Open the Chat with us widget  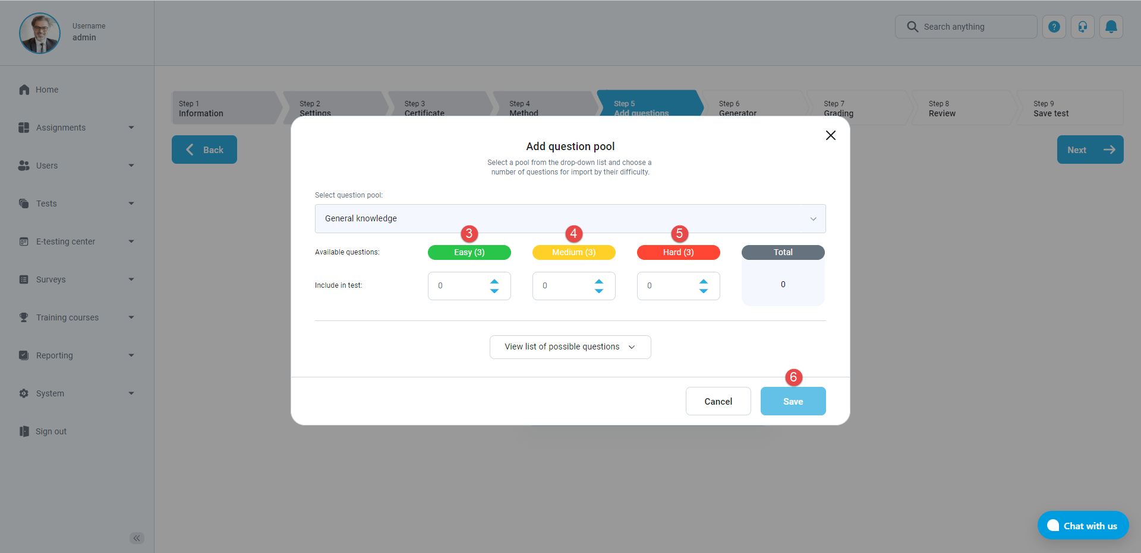tap(1083, 526)
